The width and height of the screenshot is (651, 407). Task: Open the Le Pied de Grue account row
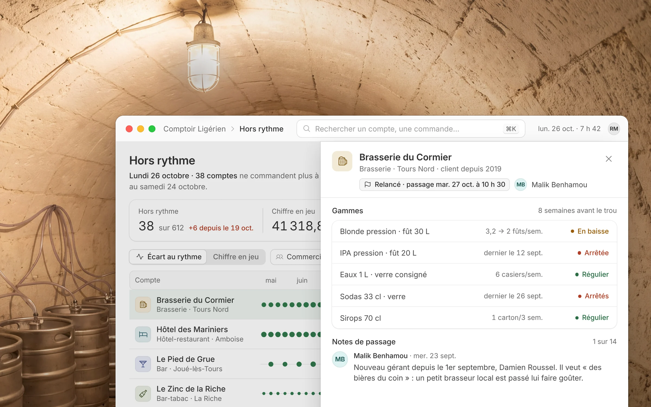[x=225, y=364]
